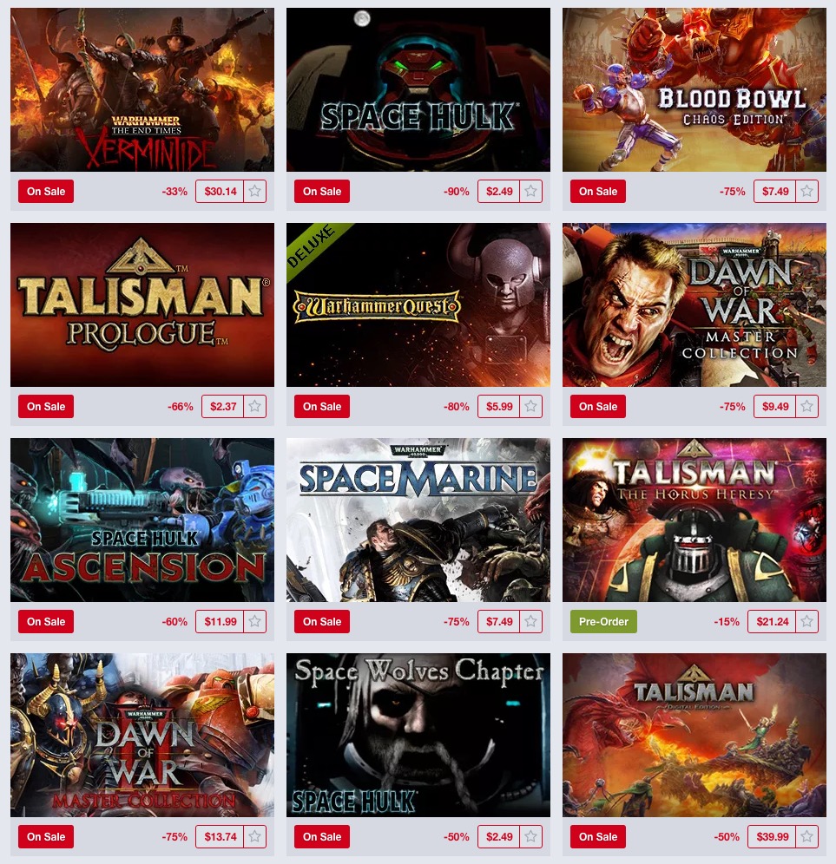Screen dimensions: 836x864
Task: Click the $39.99 Talisman Digital Edition price
Action: click(x=772, y=836)
